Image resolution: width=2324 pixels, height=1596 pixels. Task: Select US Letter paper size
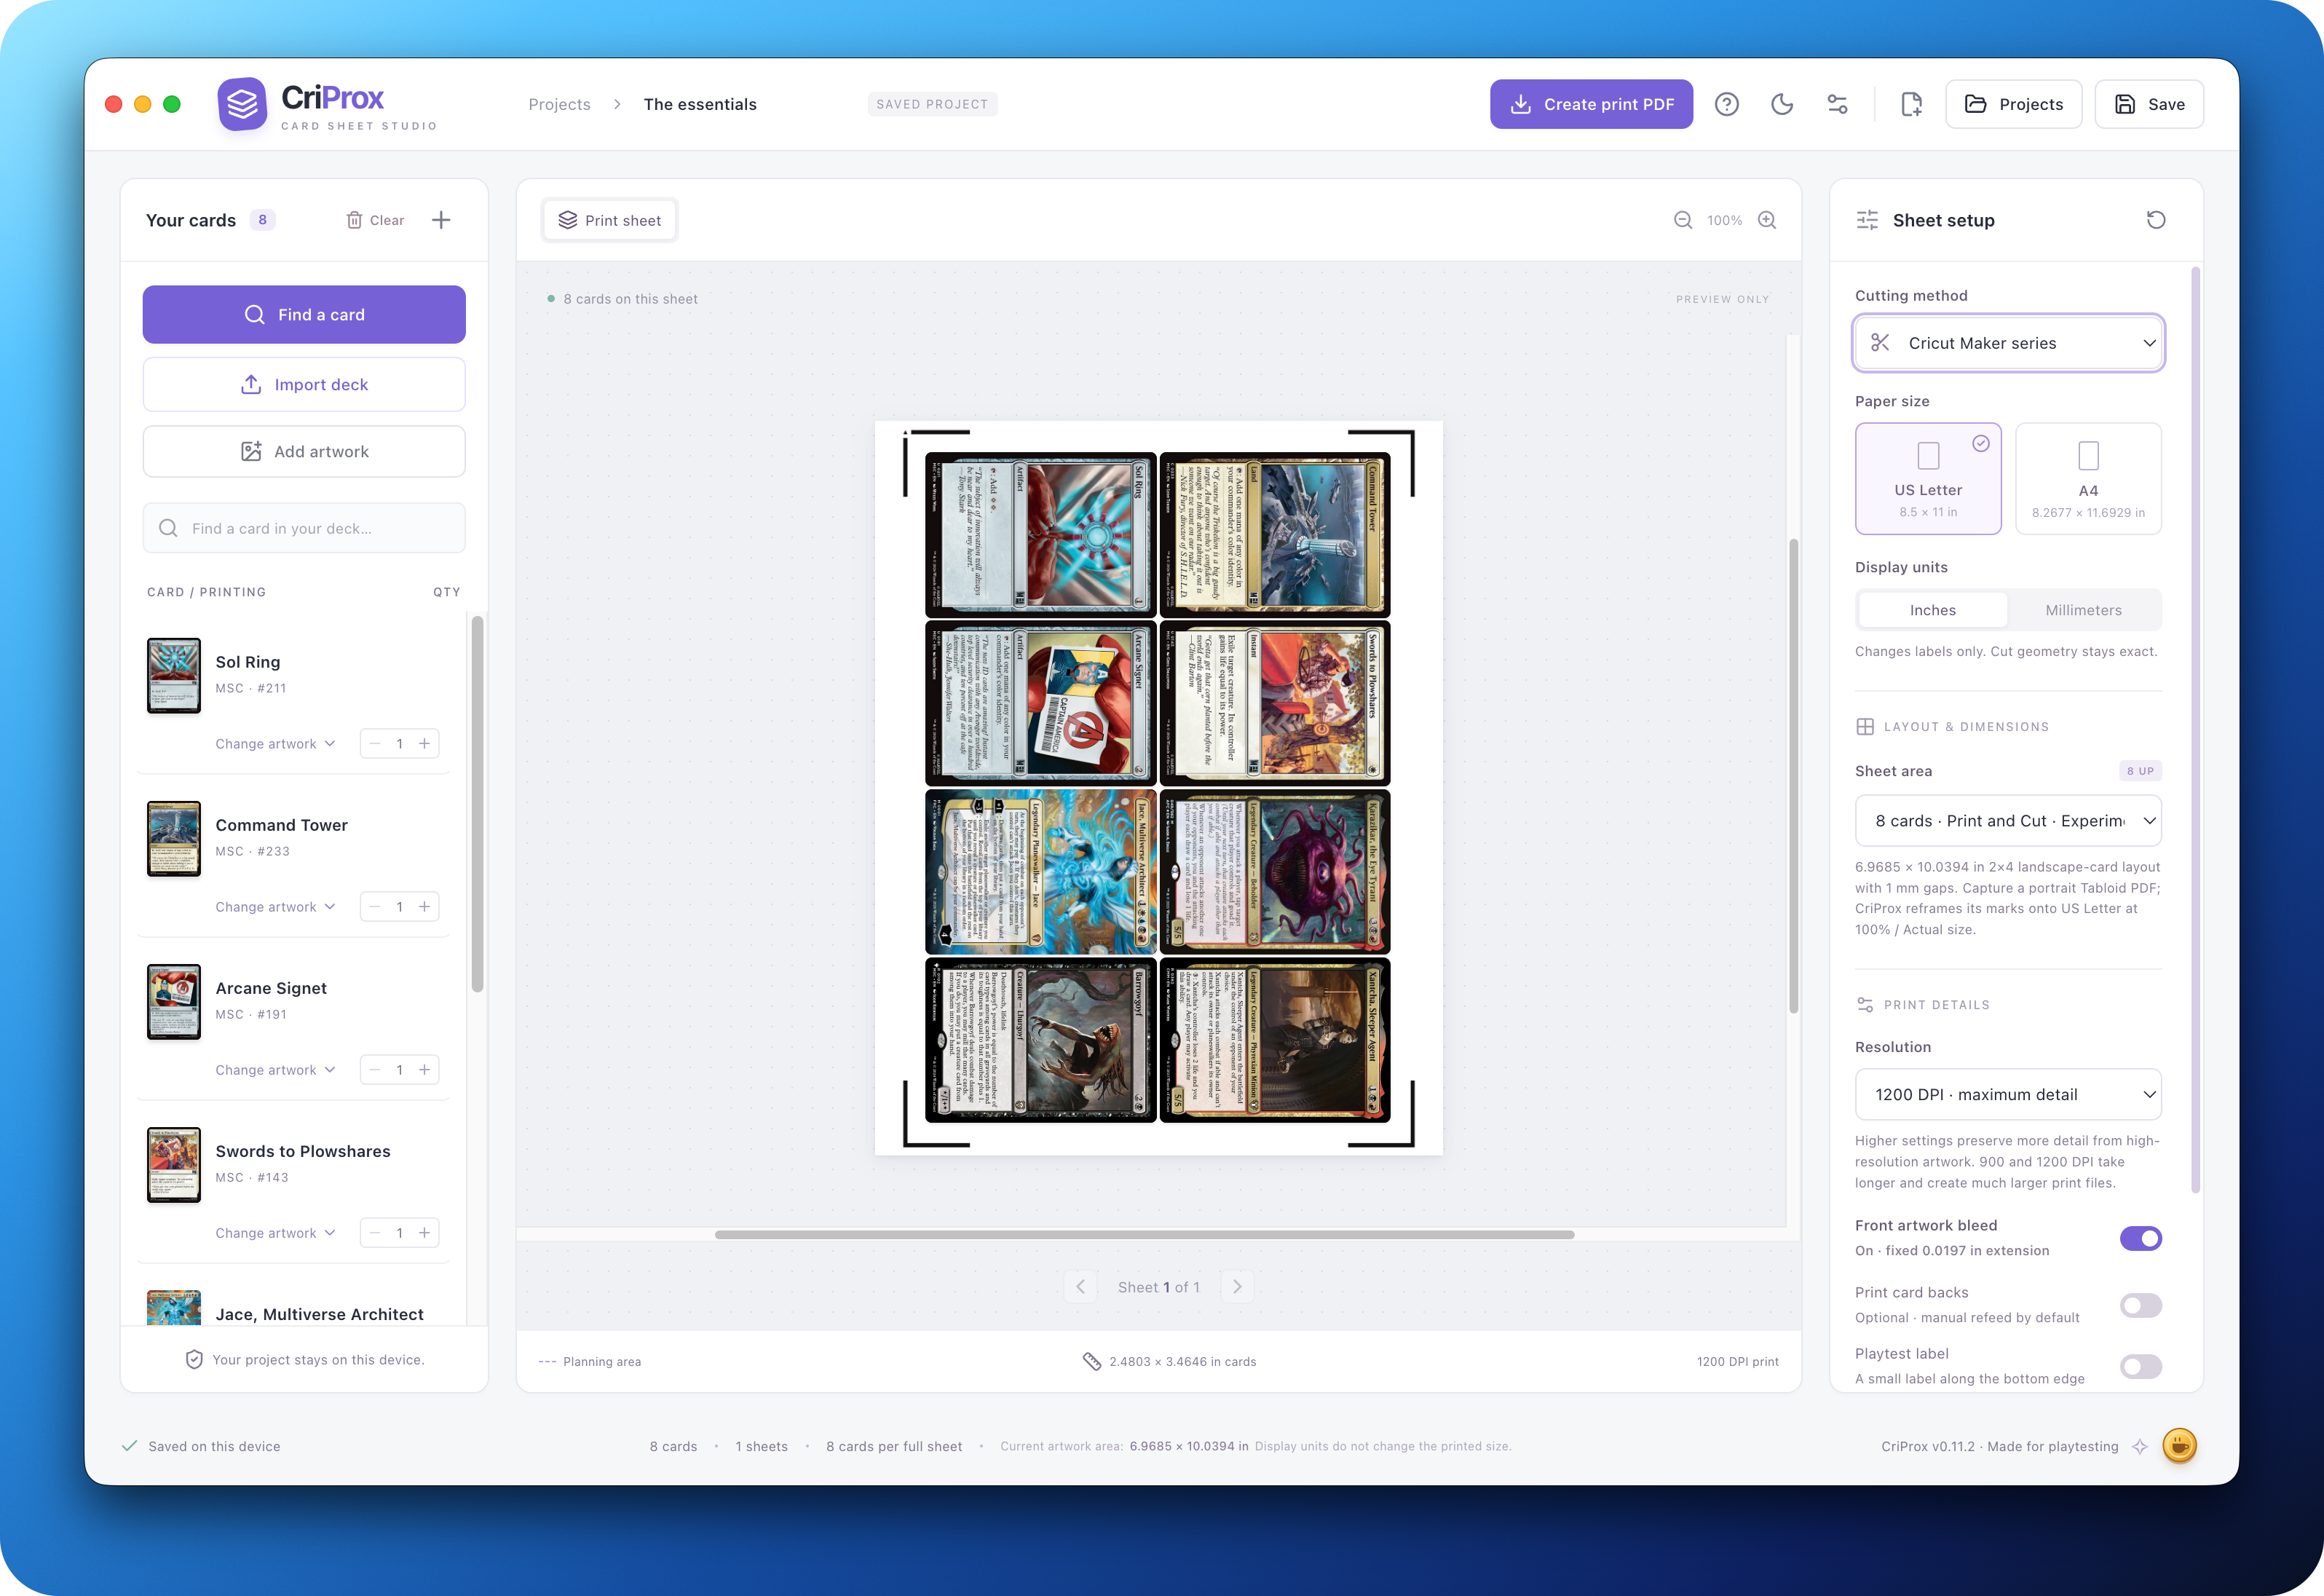tap(1928, 478)
